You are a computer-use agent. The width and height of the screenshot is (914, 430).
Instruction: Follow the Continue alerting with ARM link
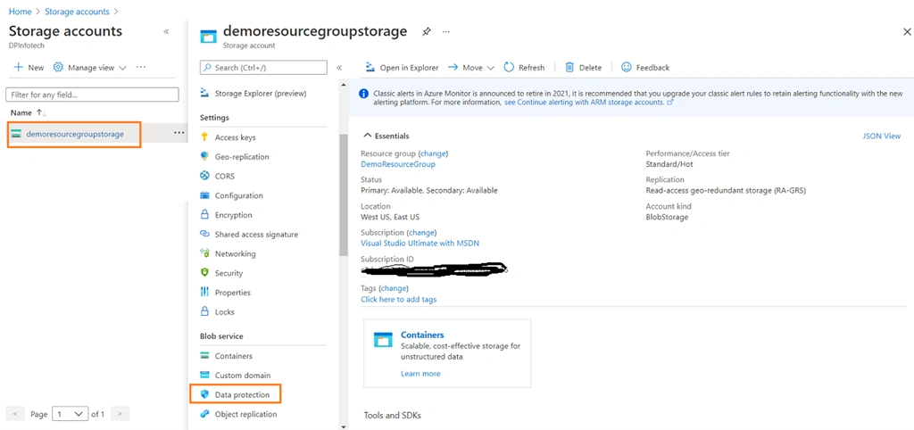589,102
